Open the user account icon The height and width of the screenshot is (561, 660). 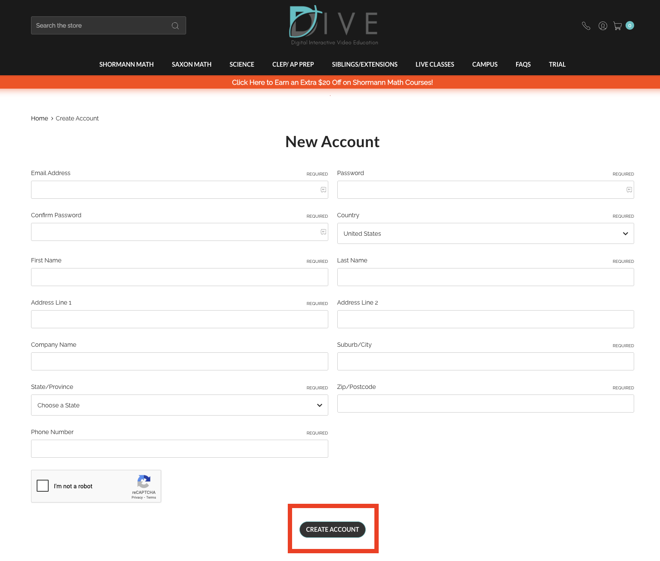[603, 26]
